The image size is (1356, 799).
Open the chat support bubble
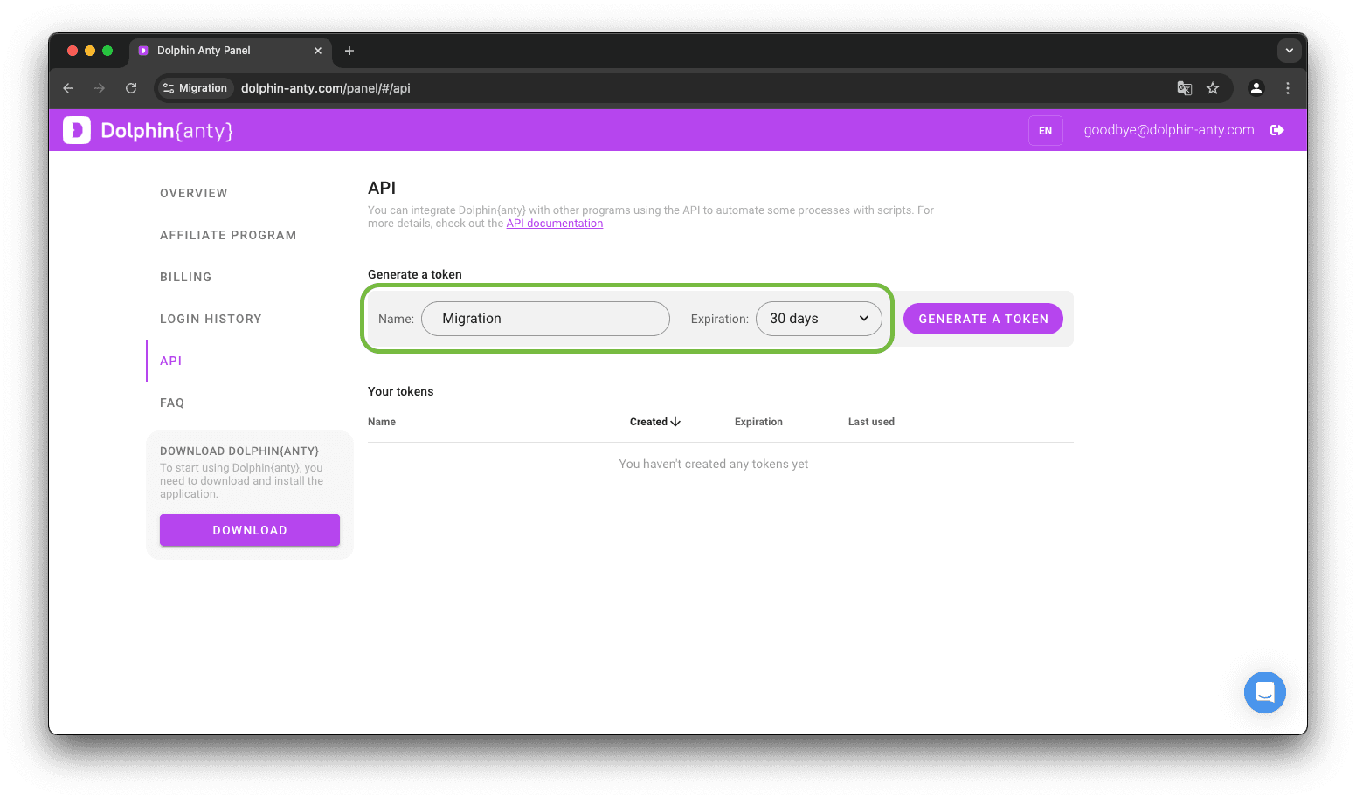[1264, 692]
